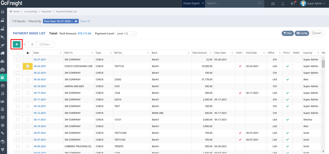Click the Filter button
This screenshot has width=329, height=154.
pyautogui.click(x=288, y=33)
